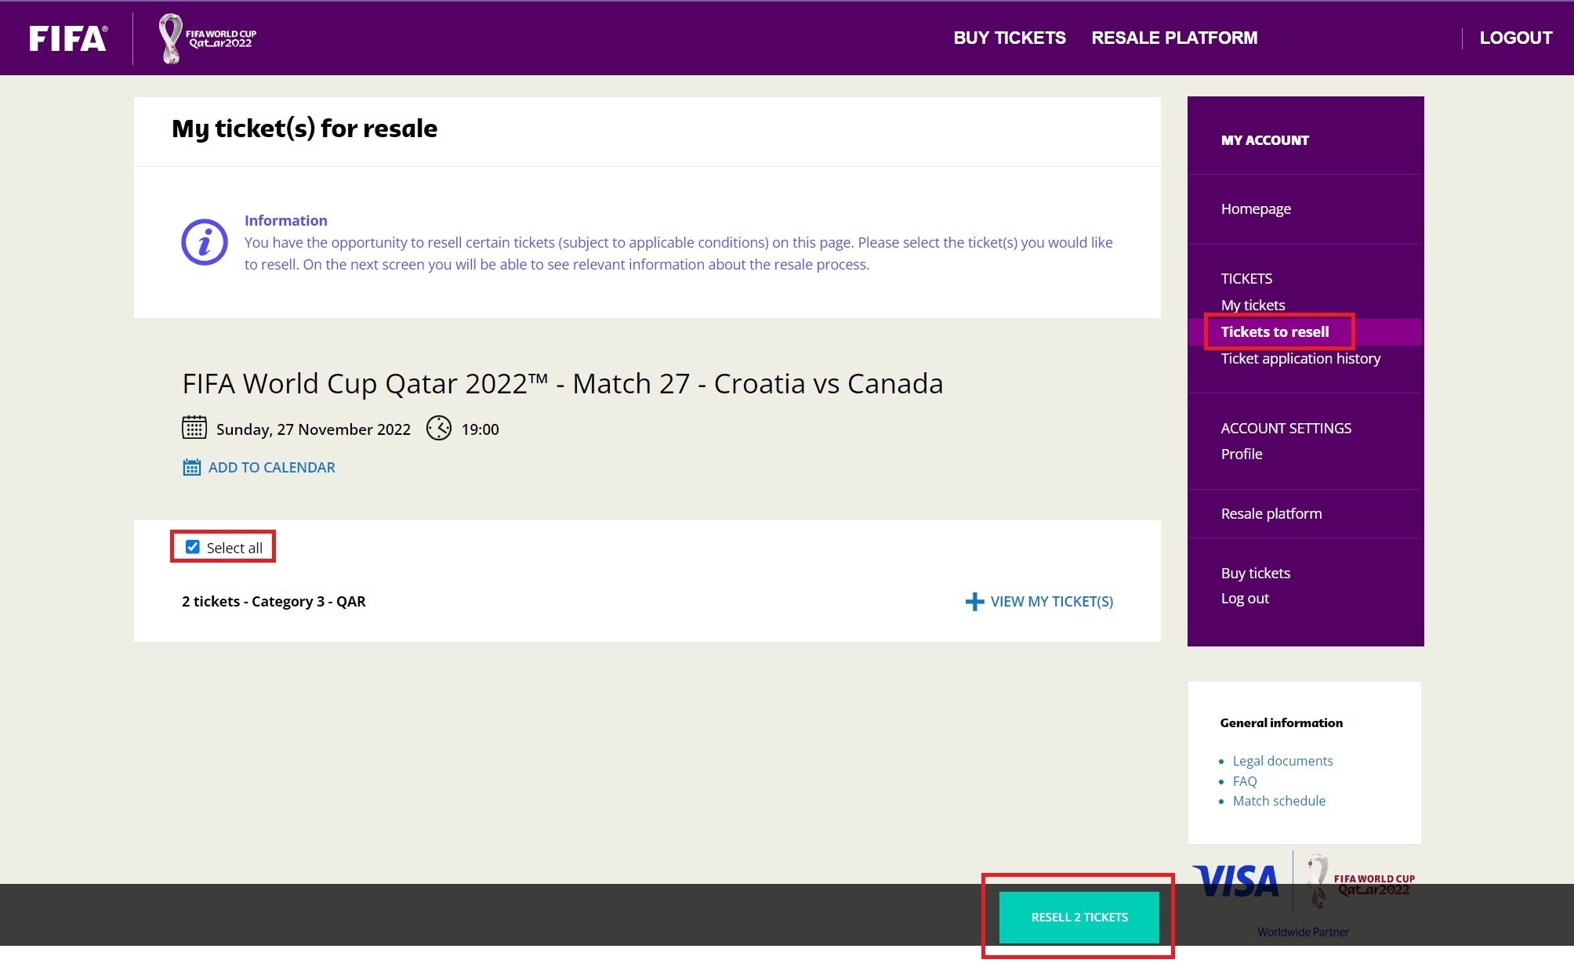Open the Buy Tickets menu
Screen dimensions: 1574x974
1009,38
